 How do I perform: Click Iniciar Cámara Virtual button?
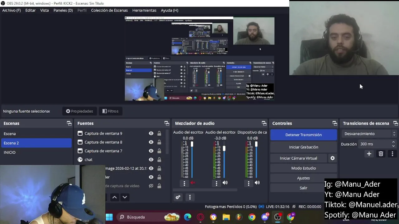coord(299,158)
